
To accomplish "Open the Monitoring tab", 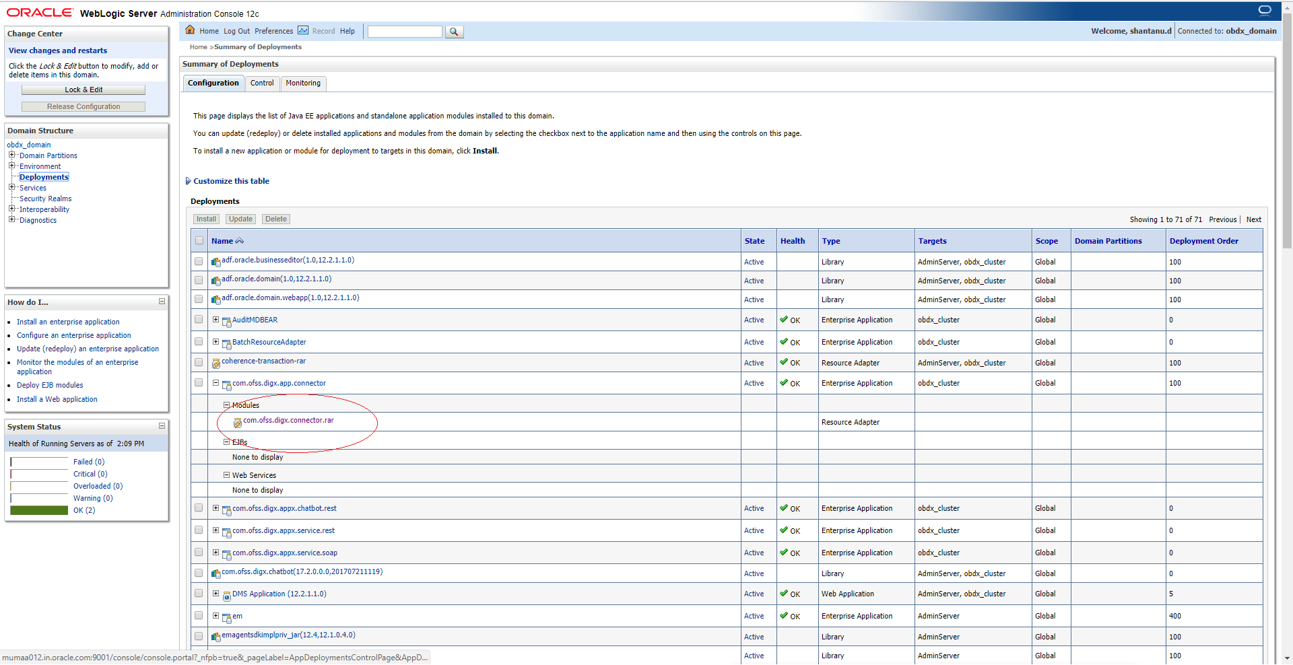I will coord(303,83).
